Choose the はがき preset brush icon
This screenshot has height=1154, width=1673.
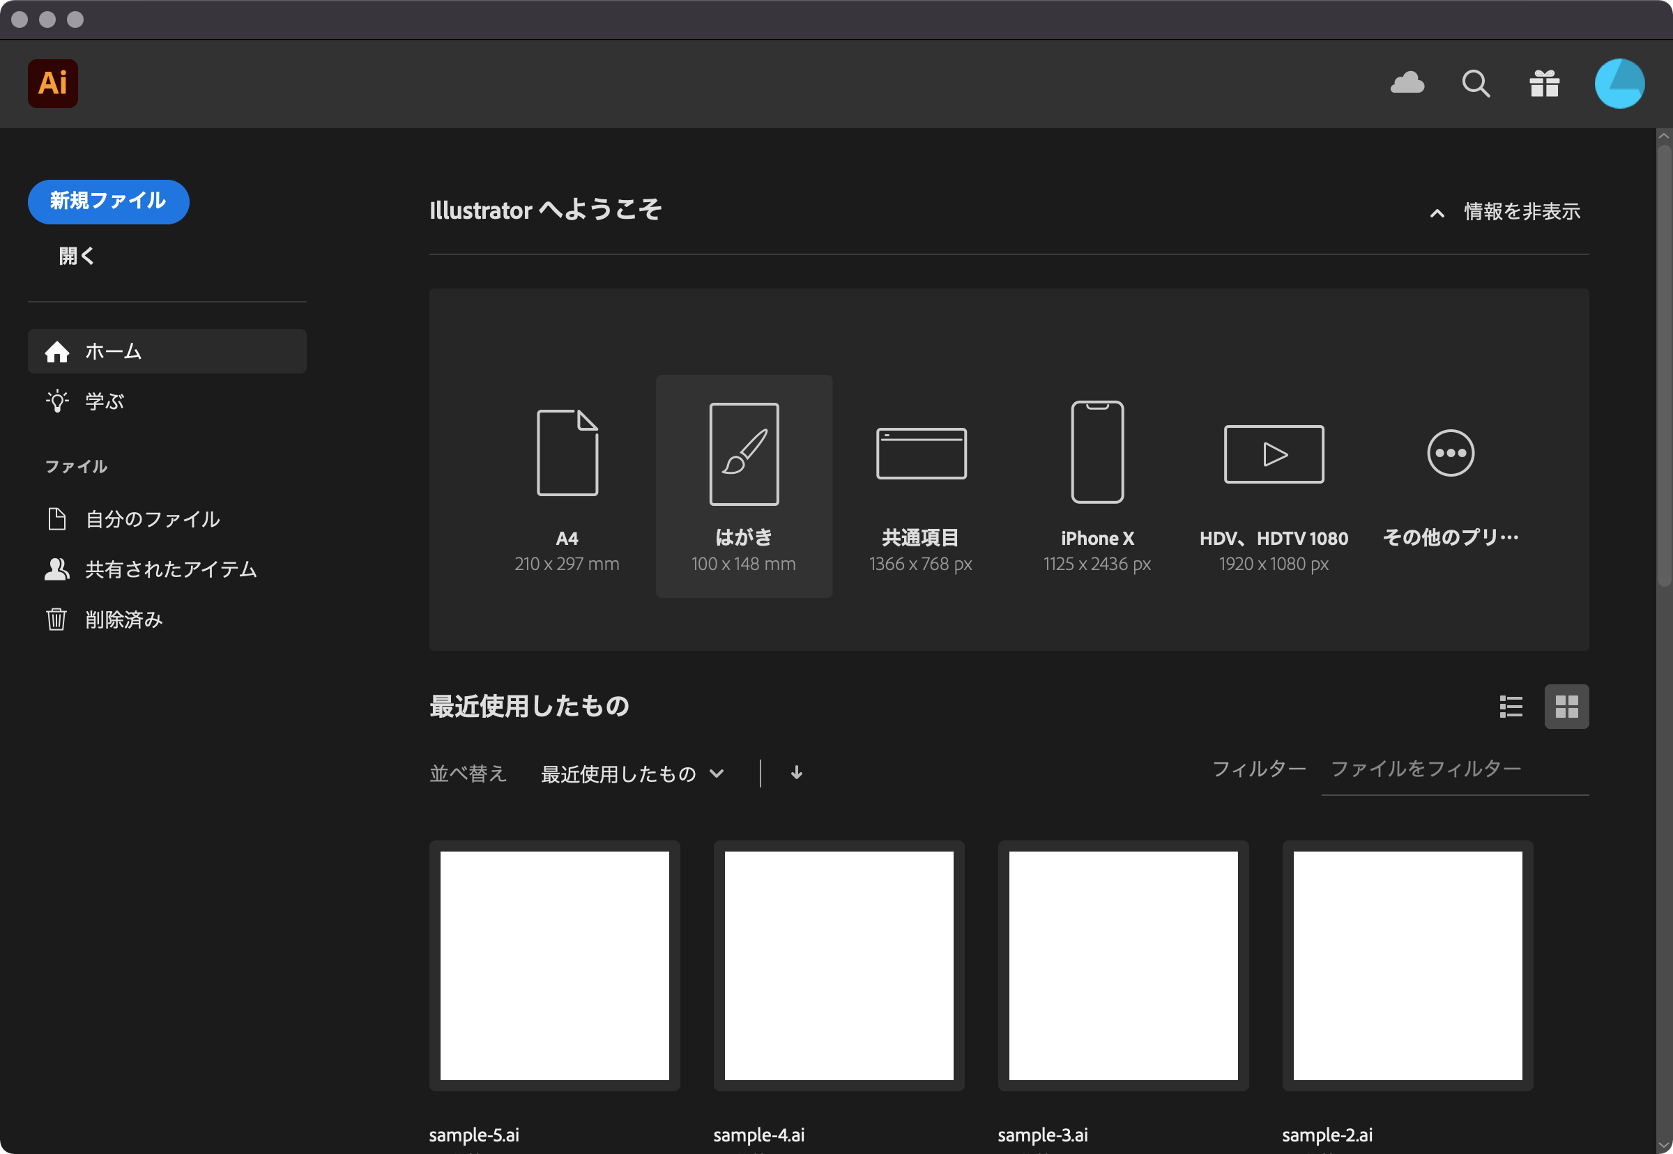[x=744, y=454]
